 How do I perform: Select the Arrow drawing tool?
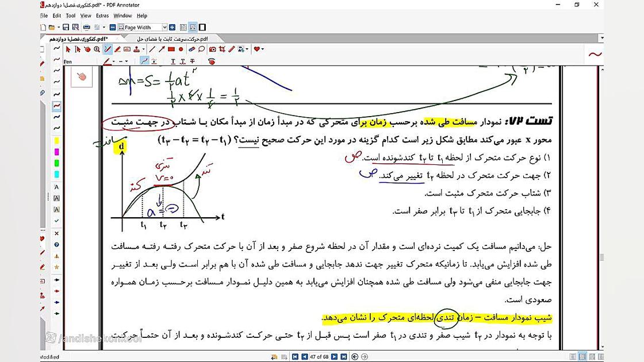click(162, 49)
